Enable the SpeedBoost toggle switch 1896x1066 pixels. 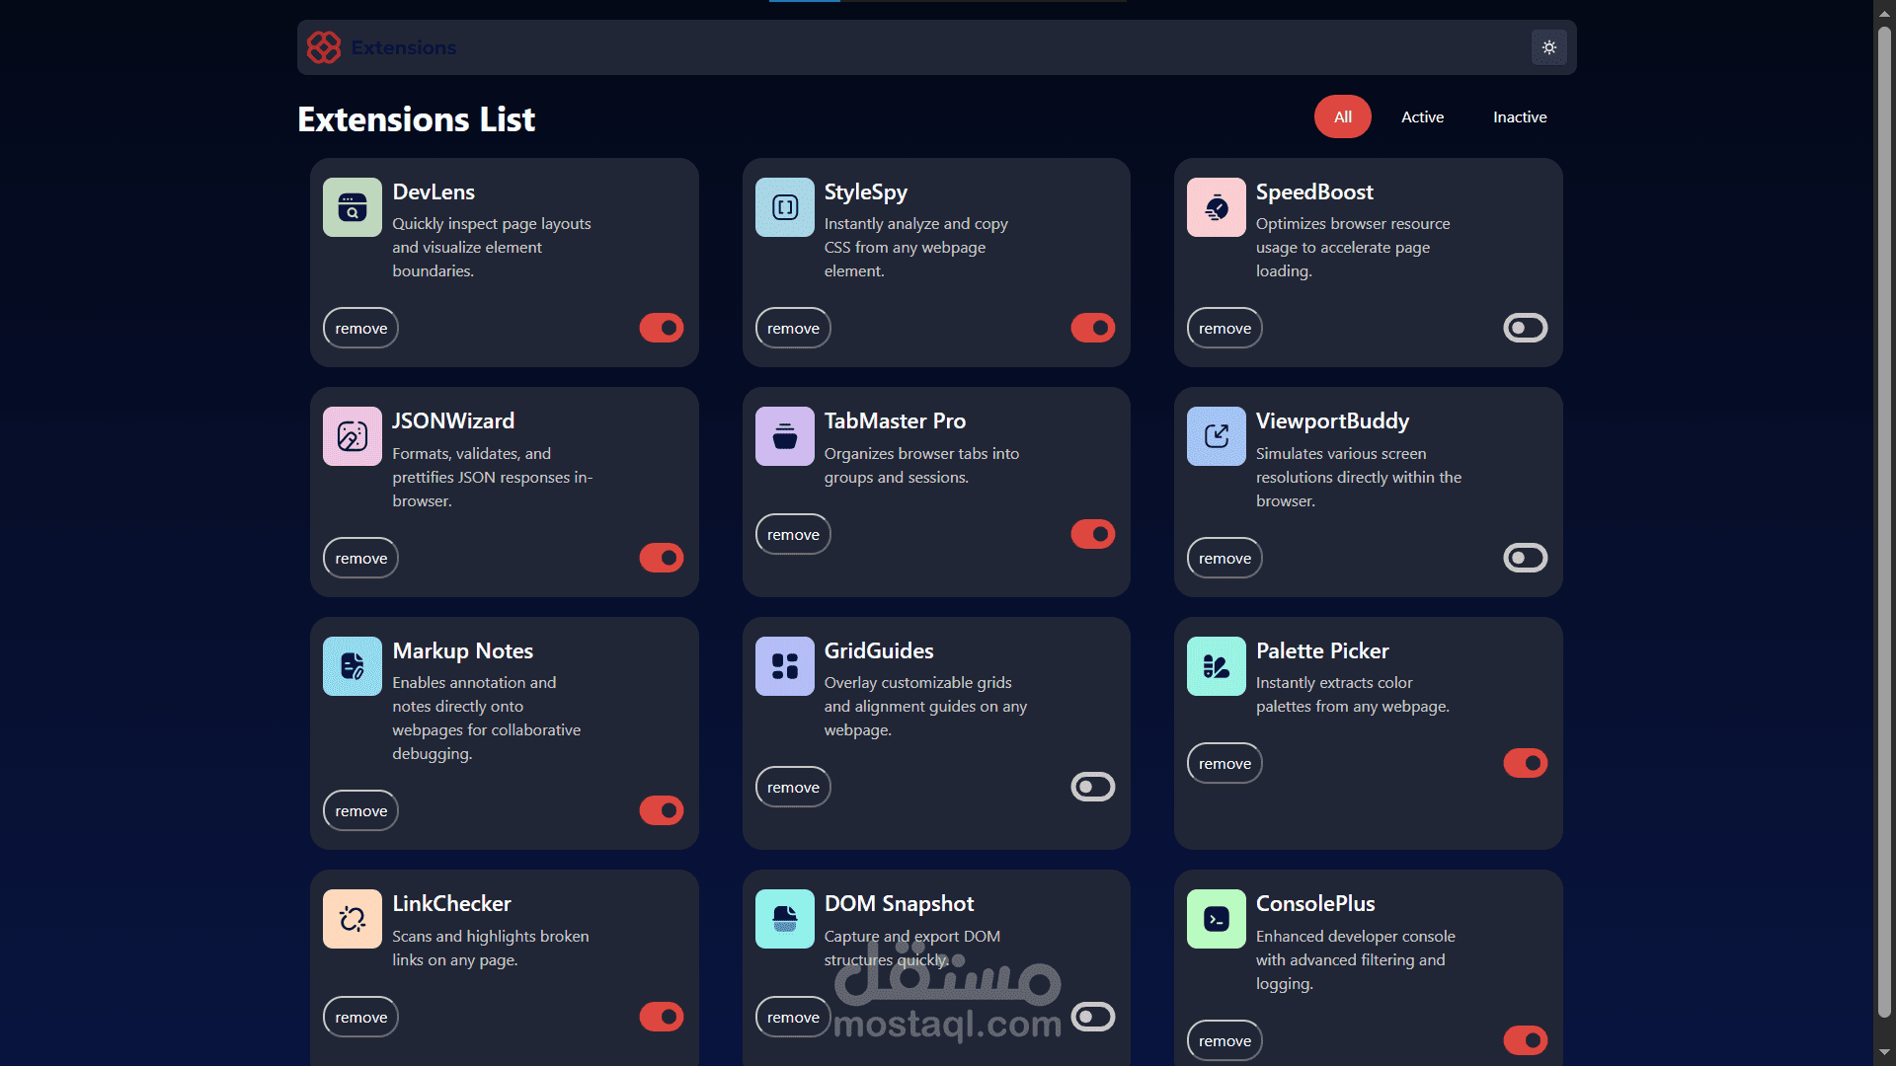1525,328
